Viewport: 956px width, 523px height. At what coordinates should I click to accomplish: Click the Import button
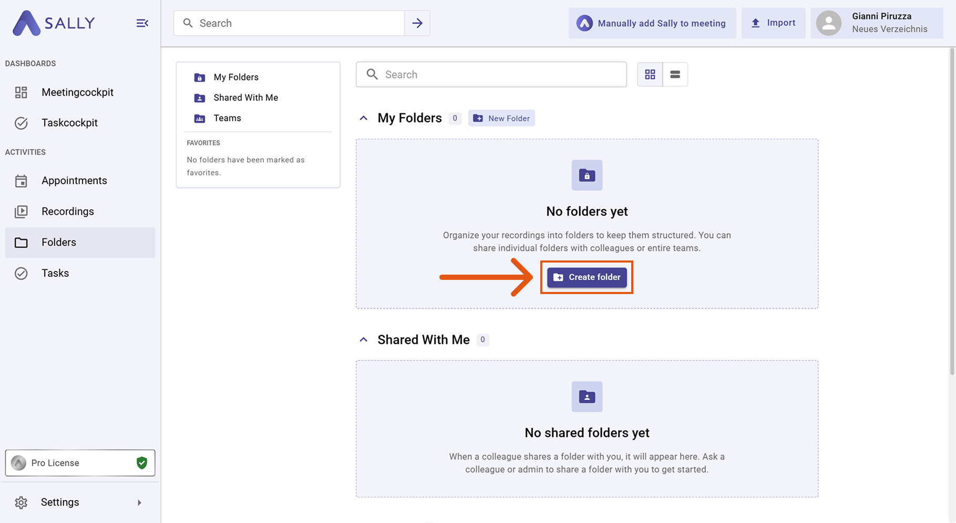(x=773, y=23)
